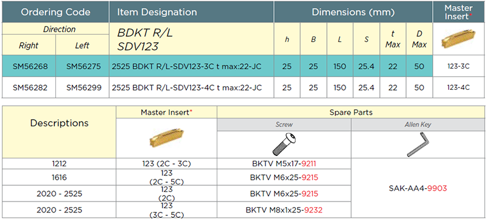The image size is (487, 221).
Task: Click the highlighted 2525 BDKT R/L-SDV123-3C row
Action: (217, 66)
